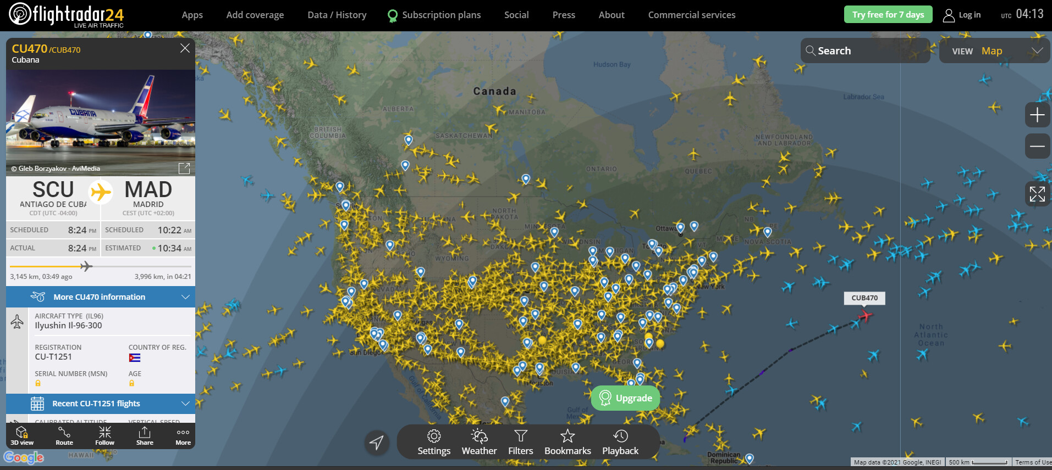Click the Cuba flag icon
This screenshot has height=470, width=1052.
pyautogui.click(x=135, y=358)
